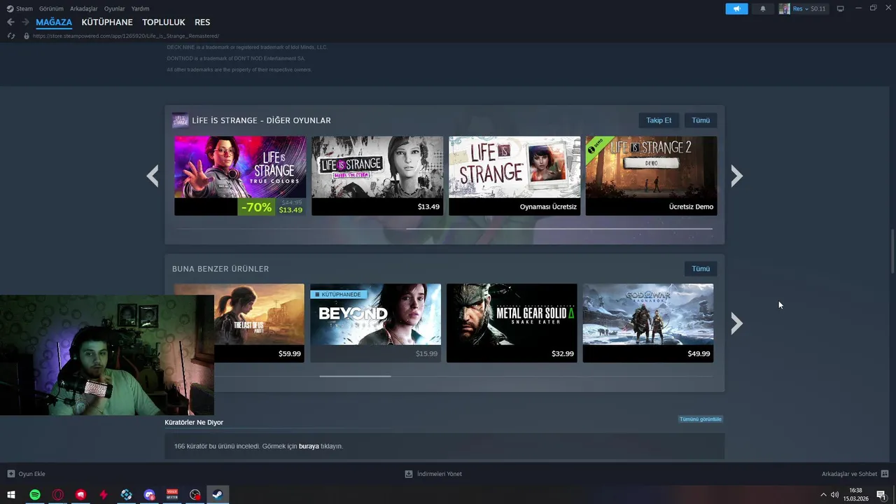This screenshot has width=896, height=504.
Task: Switch to the KÜTÜPHANE tab
Action: (x=107, y=22)
